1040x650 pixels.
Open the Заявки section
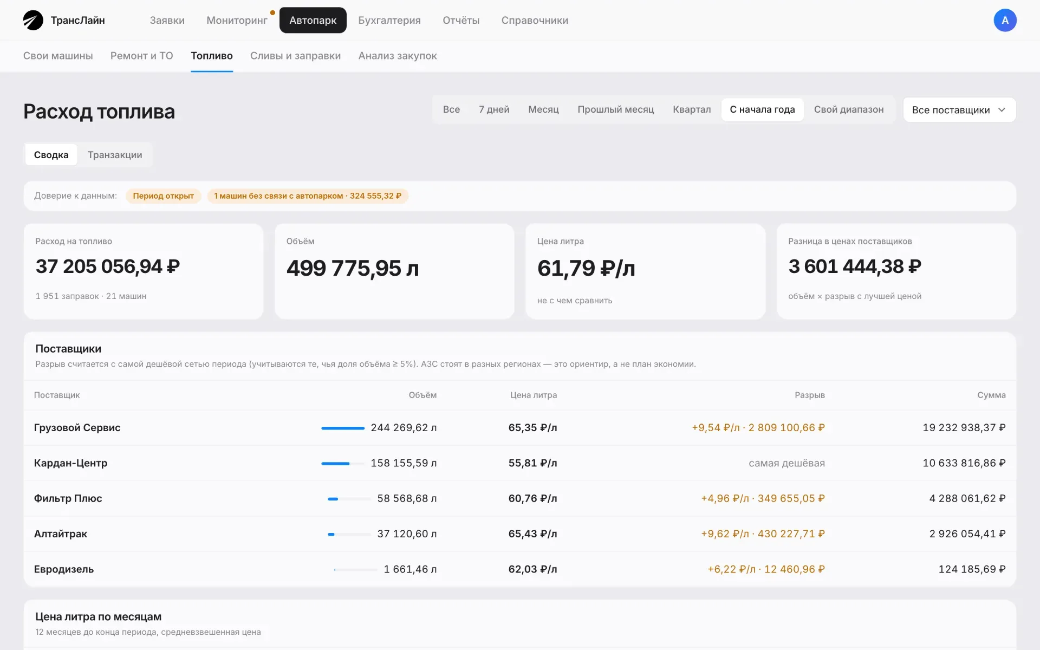167,21
